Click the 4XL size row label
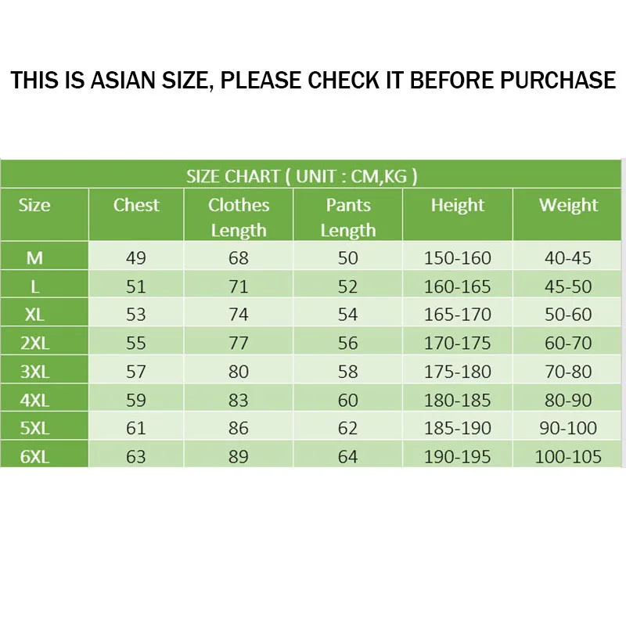The image size is (626, 626). 34,400
